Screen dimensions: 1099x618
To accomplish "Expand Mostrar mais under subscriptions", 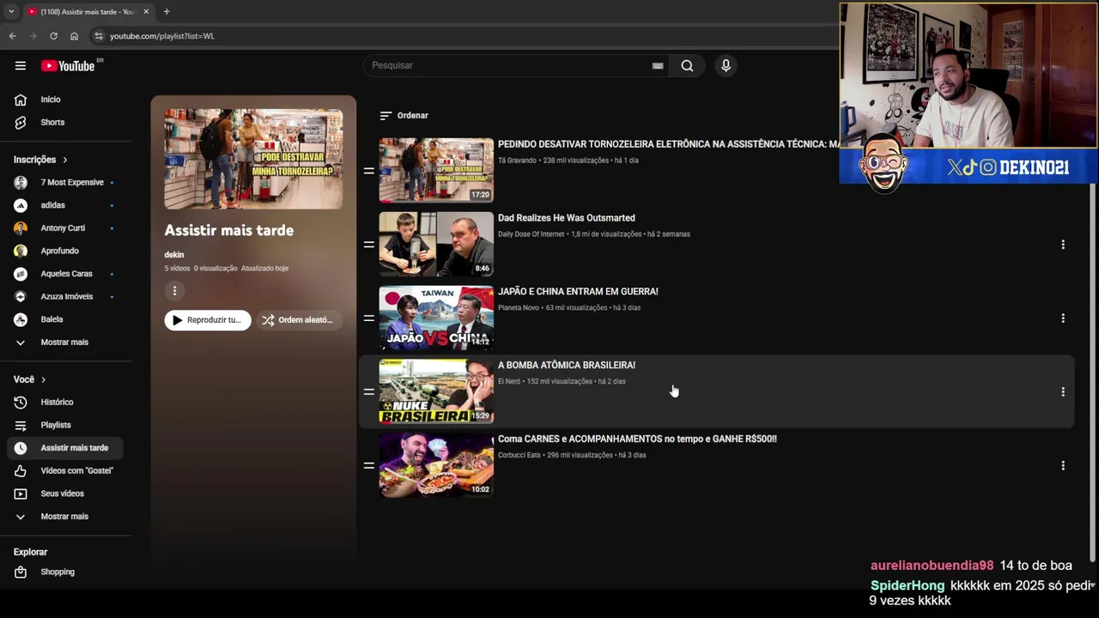I will coord(64,342).
